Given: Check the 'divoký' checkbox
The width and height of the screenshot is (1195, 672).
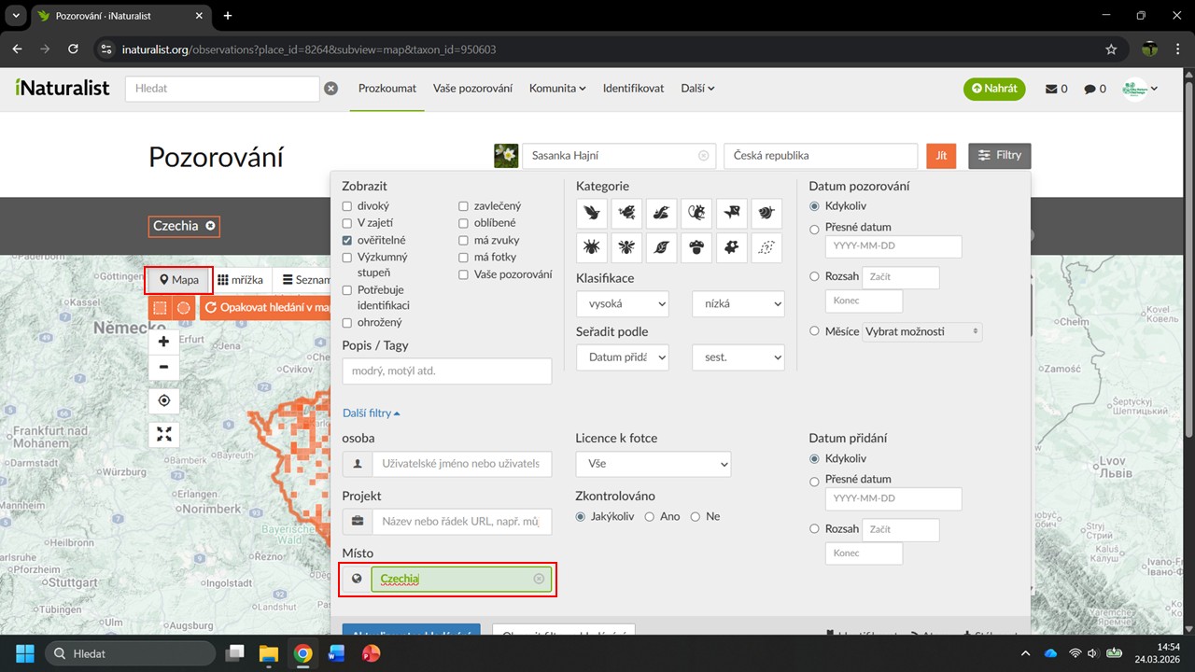Looking at the screenshot, I should click(347, 206).
